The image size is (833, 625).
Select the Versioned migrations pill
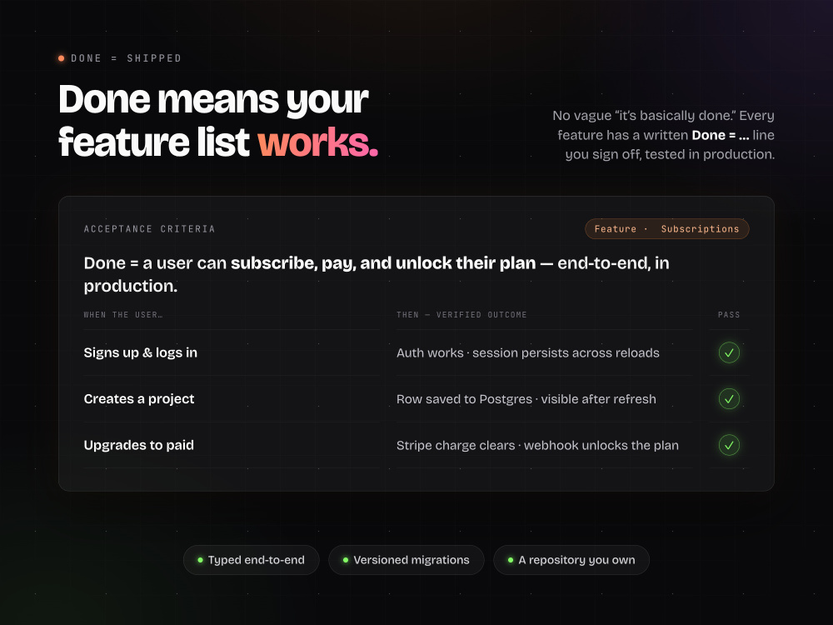[x=407, y=560]
